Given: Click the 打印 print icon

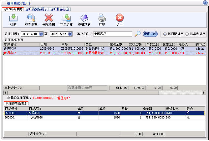Looking at the screenshot, I should click(x=102, y=18).
